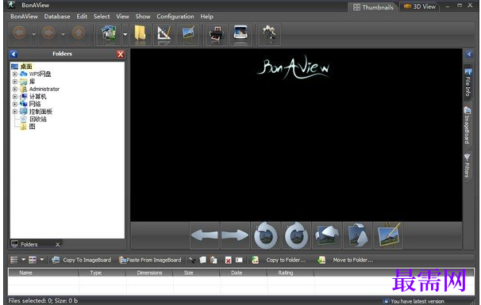Open the Show menu
The image size is (481, 305).
(143, 17)
